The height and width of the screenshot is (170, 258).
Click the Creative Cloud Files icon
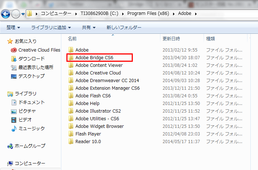[x=14, y=50]
